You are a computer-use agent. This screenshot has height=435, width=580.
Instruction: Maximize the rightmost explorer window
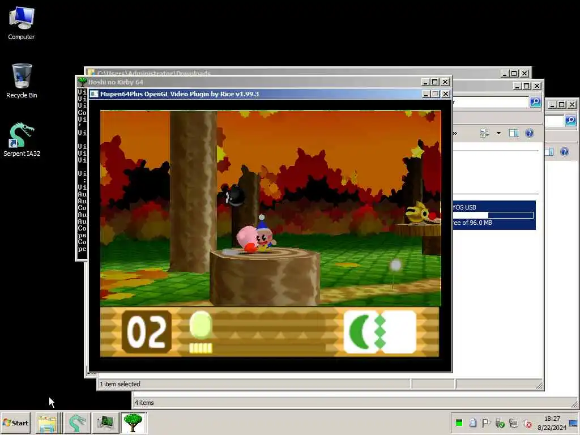561,105
